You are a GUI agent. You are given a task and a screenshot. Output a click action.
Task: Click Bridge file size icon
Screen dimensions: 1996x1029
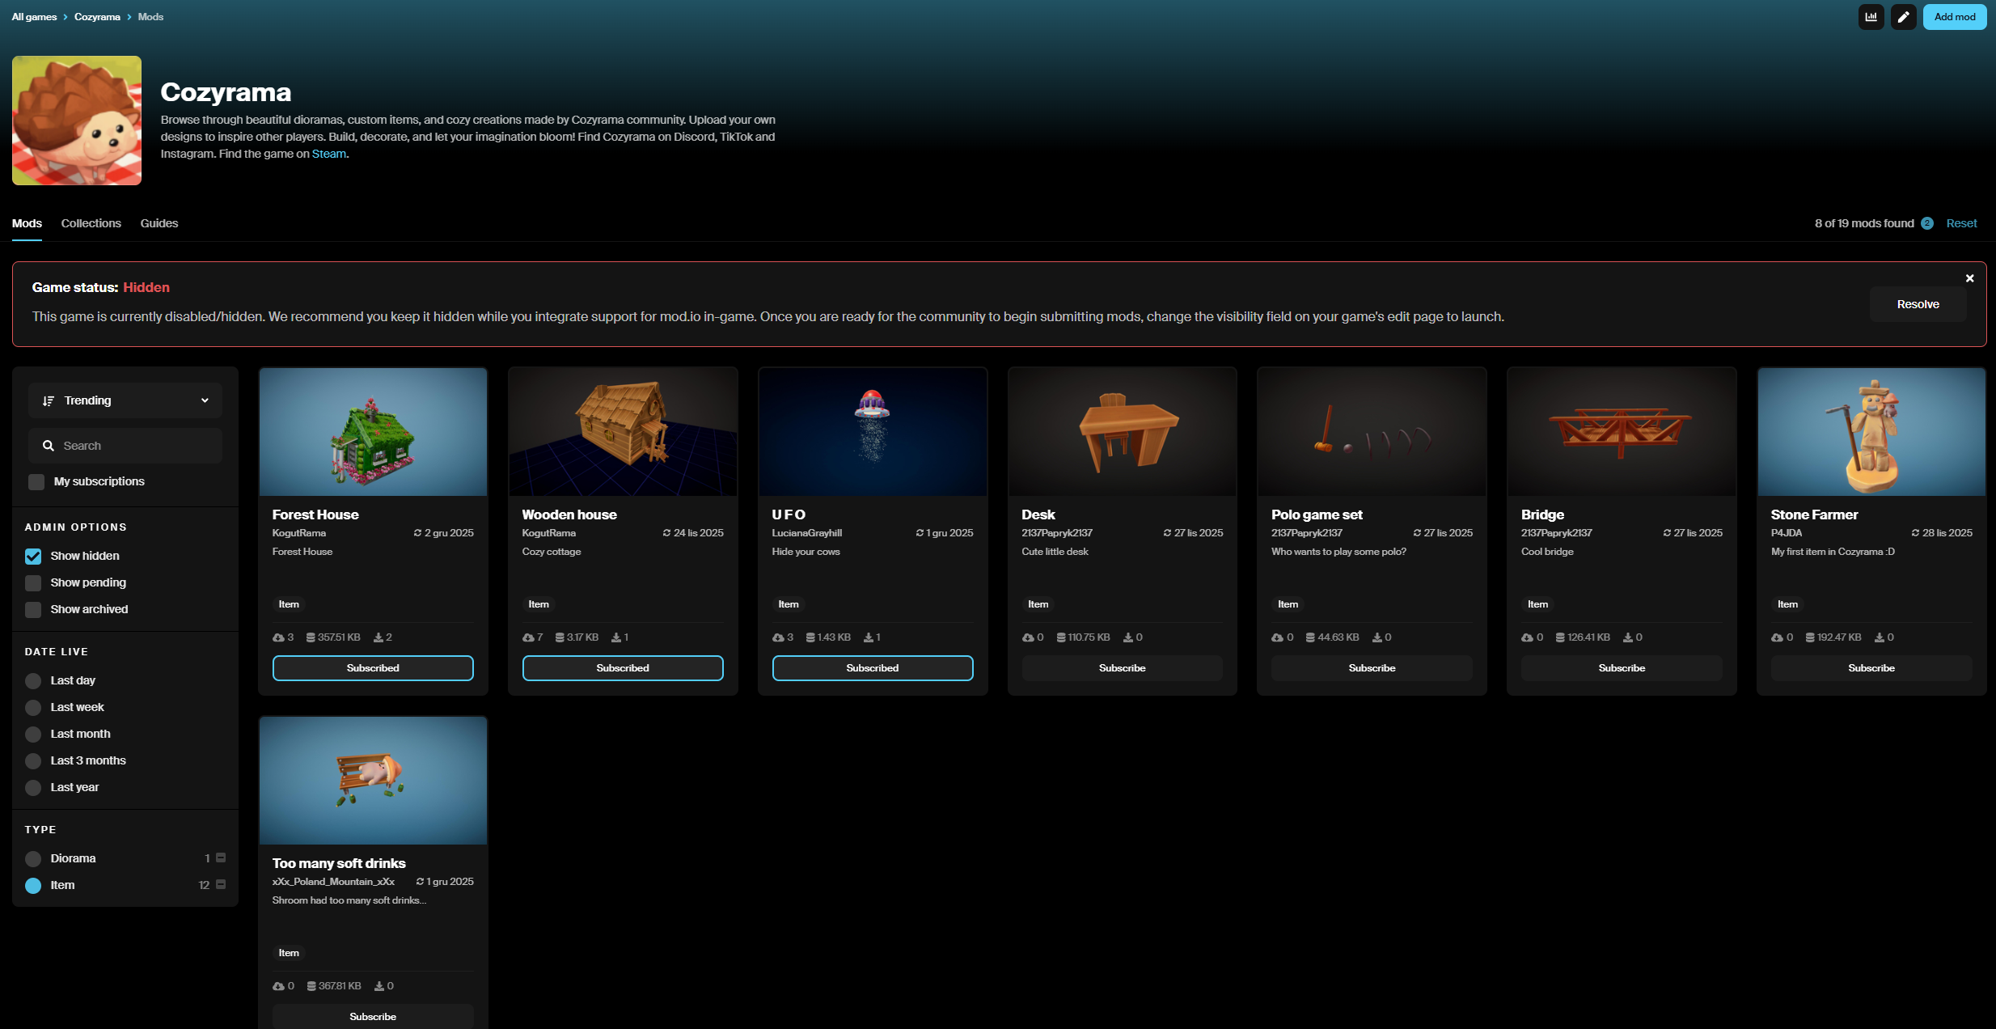(x=1560, y=637)
